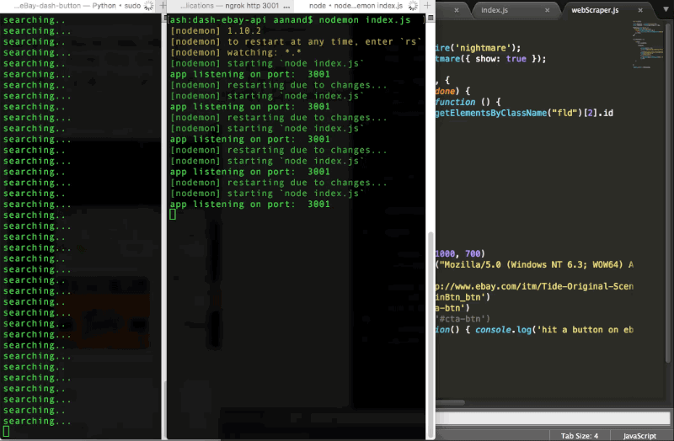Click the code line with 'nightmare' string

click(478, 48)
